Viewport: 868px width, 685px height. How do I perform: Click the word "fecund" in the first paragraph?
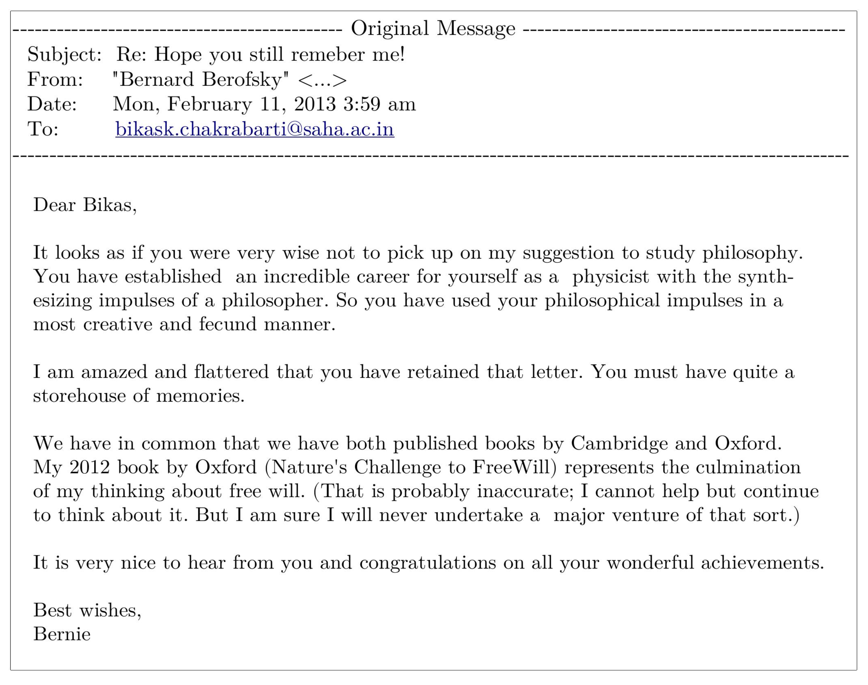(x=227, y=324)
